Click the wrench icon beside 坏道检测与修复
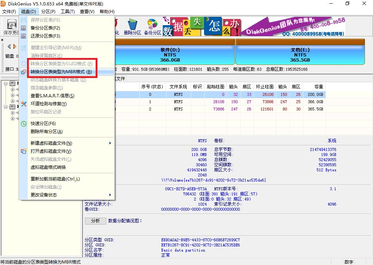The width and height of the screenshot is (373, 265). coord(24,103)
